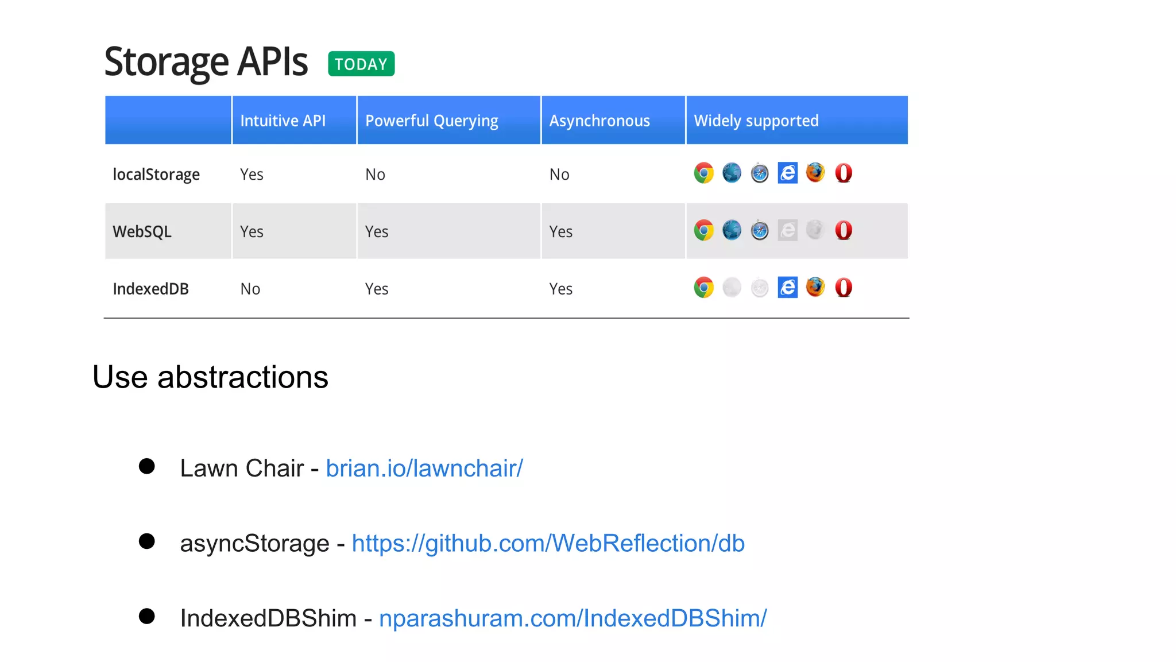Viewport: 1176px width, 662px height.
Task: Click the Lawn Chair bullet text
Action: point(242,469)
